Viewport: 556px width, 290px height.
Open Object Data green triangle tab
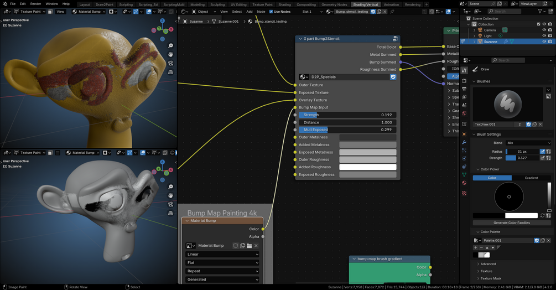(x=464, y=175)
